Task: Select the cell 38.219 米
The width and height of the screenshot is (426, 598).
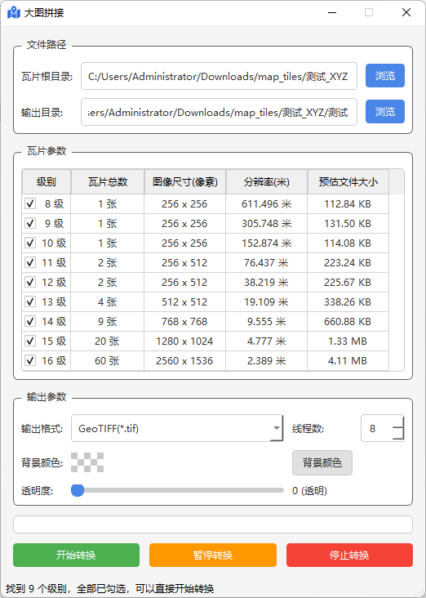Action: tap(267, 282)
